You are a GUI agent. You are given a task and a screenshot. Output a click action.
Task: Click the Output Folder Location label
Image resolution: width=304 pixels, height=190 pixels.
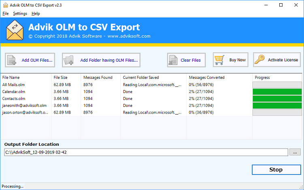click(32, 144)
